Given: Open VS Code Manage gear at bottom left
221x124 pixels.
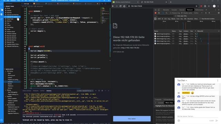Looking at the screenshot, I should pos(1,120).
